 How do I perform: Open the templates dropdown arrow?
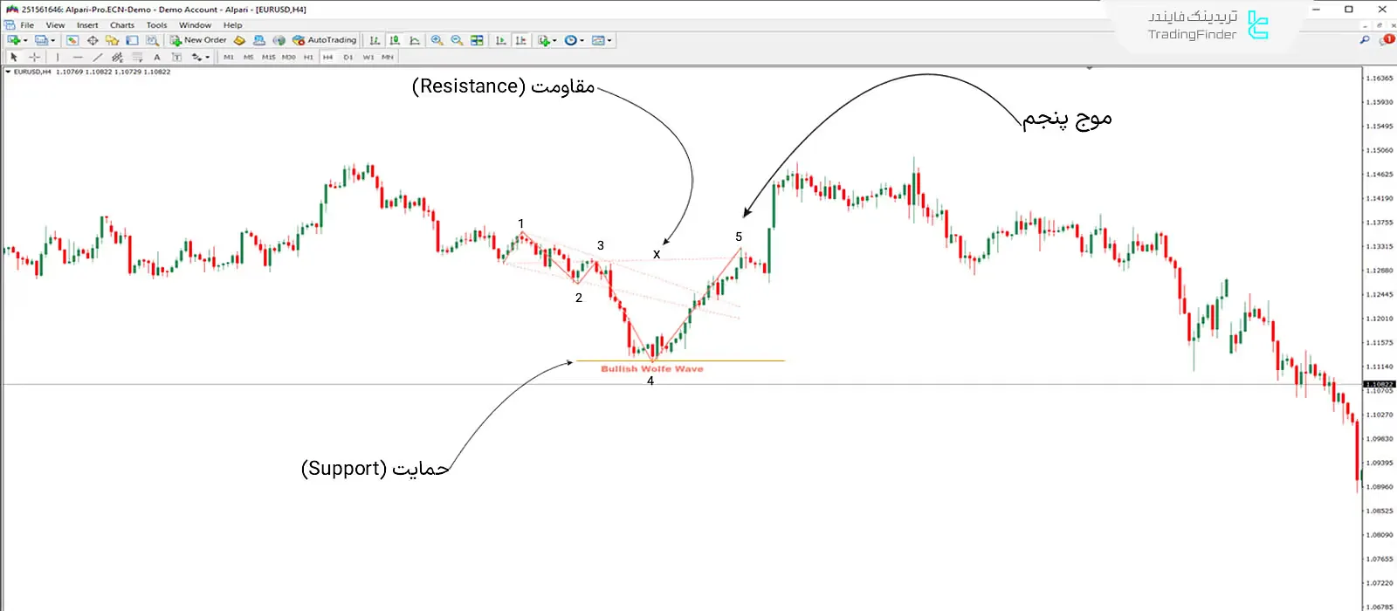tap(609, 40)
